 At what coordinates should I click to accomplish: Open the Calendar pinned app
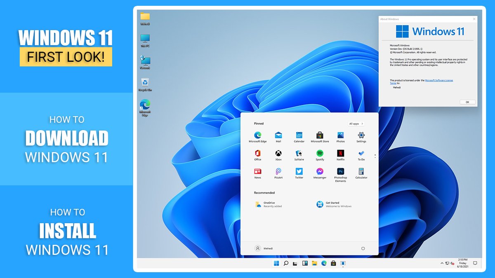(x=299, y=137)
